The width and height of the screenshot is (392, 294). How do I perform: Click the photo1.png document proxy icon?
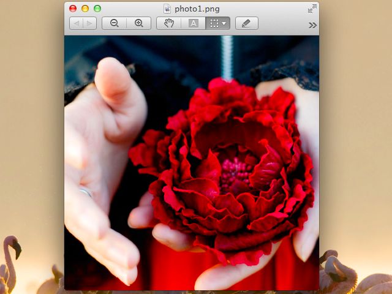pyautogui.click(x=167, y=9)
